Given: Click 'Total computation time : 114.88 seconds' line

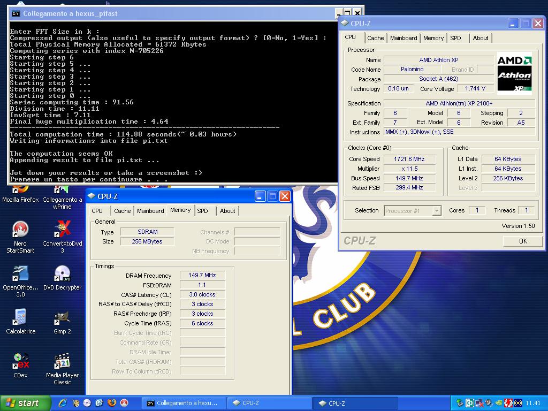Looking at the screenshot, I should point(123,134).
